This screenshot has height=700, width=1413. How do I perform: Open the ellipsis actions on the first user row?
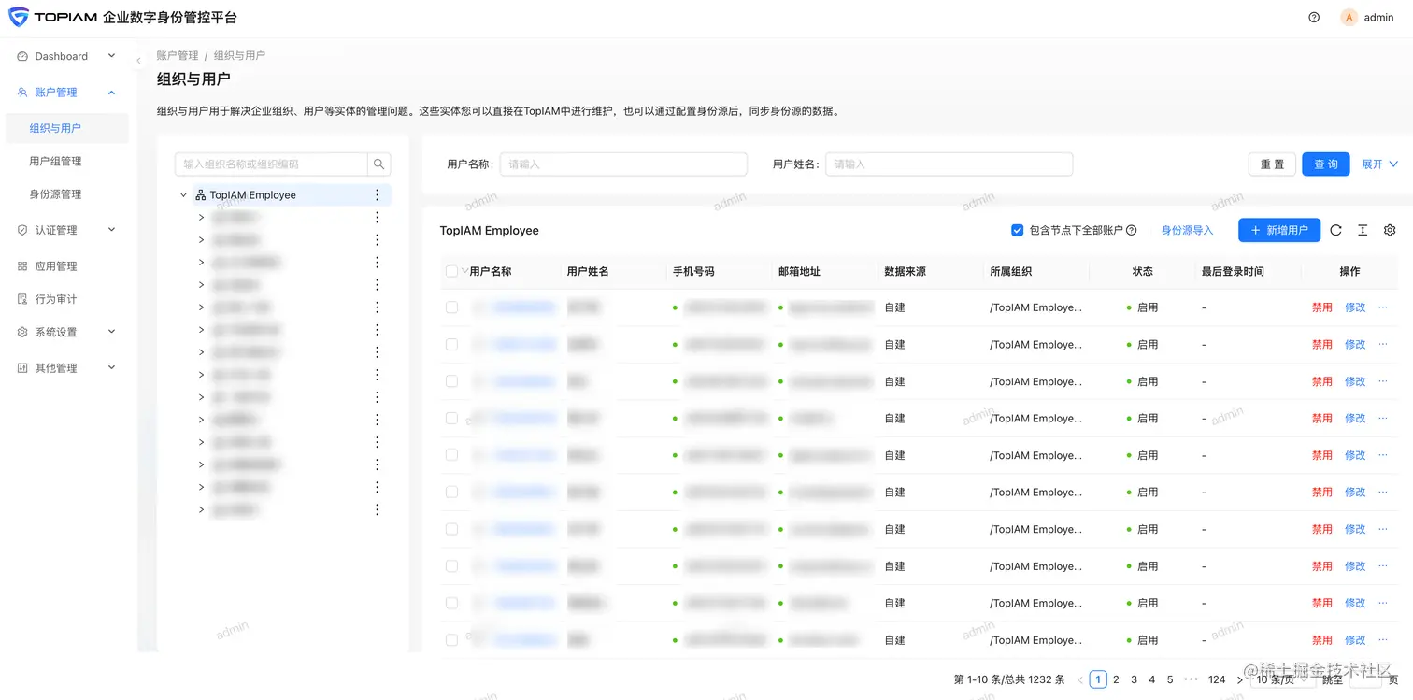1382,307
